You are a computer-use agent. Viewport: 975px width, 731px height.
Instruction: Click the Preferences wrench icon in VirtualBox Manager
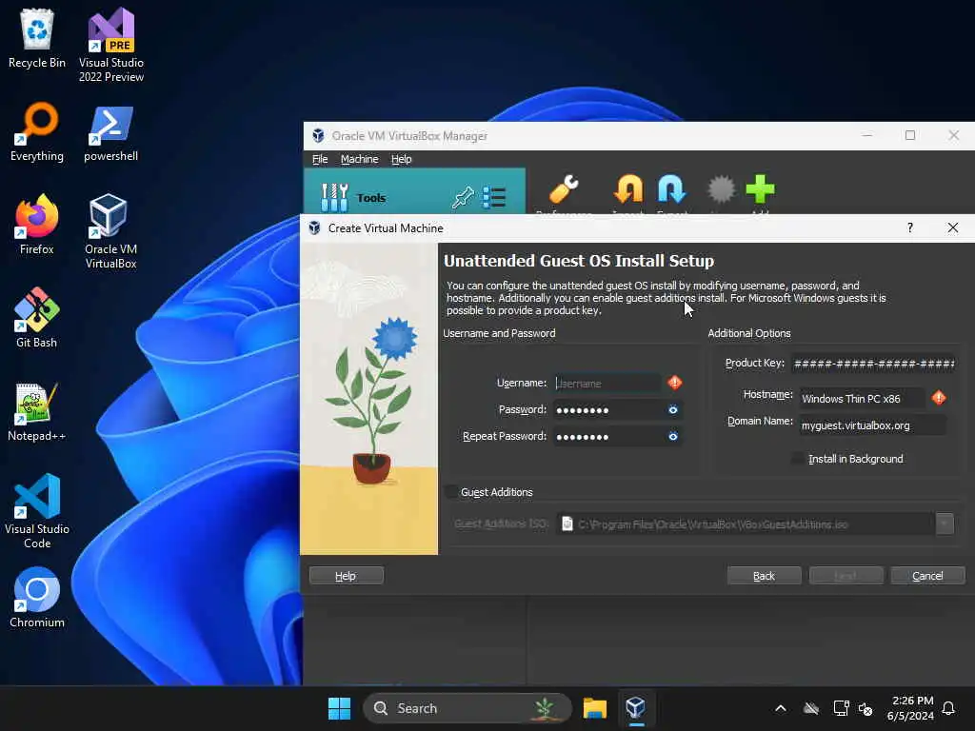click(564, 189)
